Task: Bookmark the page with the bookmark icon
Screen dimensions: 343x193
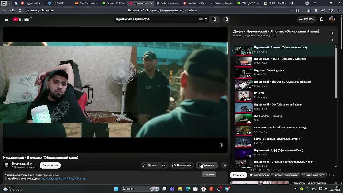Action: coord(297,10)
